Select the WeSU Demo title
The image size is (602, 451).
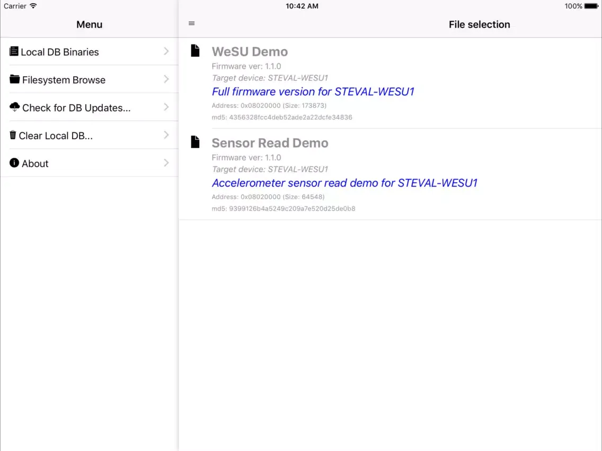pyautogui.click(x=250, y=51)
